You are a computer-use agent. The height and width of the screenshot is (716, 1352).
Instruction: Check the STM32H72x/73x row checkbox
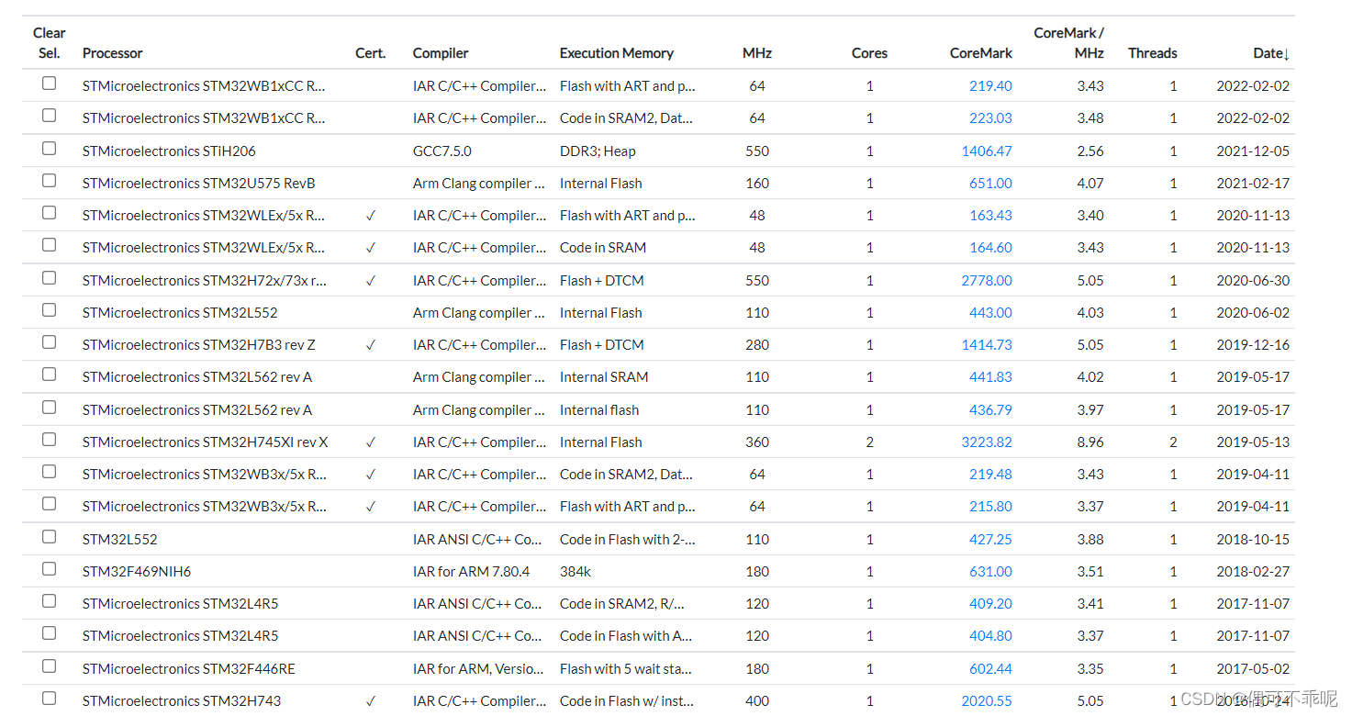(x=50, y=278)
